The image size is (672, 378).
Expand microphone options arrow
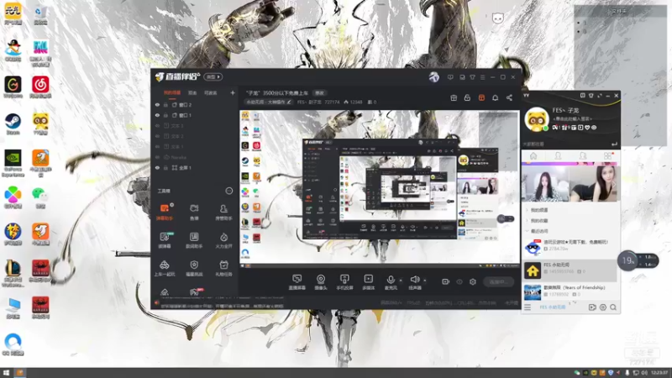[x=401, y=281]
